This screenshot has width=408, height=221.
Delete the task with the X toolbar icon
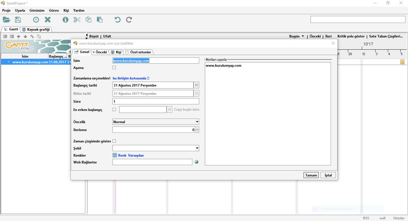48,20
